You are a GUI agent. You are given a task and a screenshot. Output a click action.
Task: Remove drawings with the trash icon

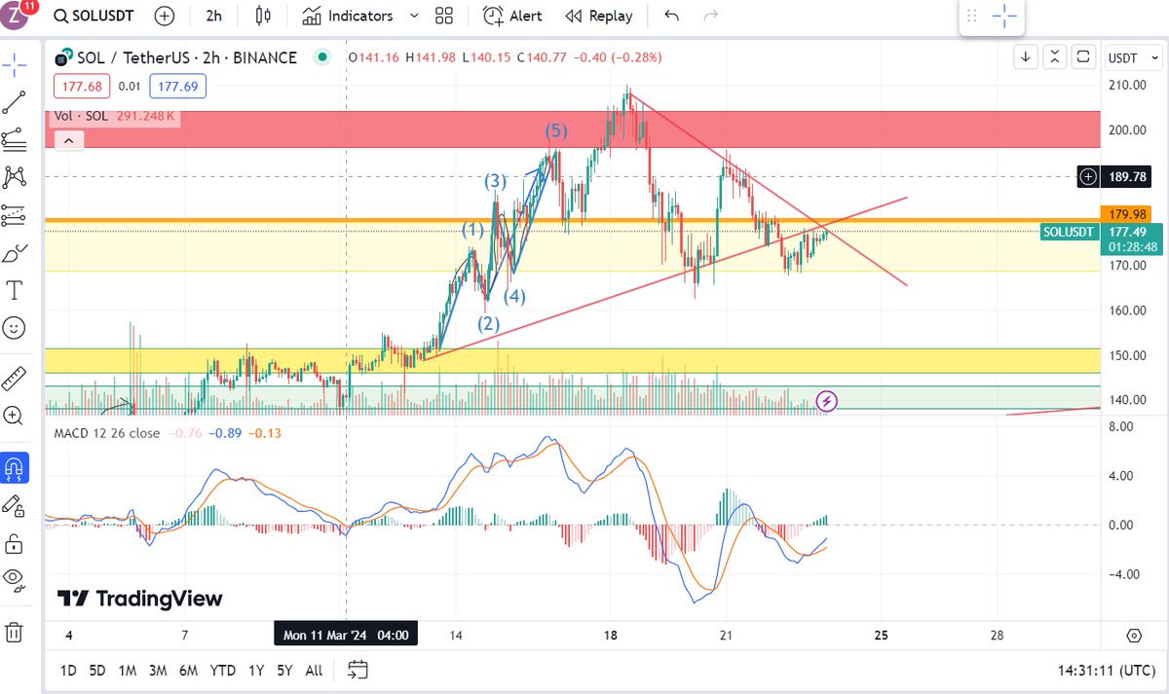click(14, 632)
